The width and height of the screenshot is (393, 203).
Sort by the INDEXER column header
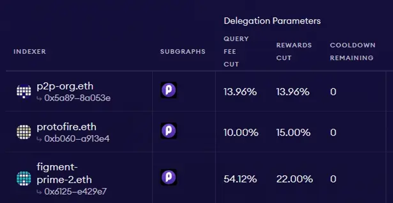point(29,51)
